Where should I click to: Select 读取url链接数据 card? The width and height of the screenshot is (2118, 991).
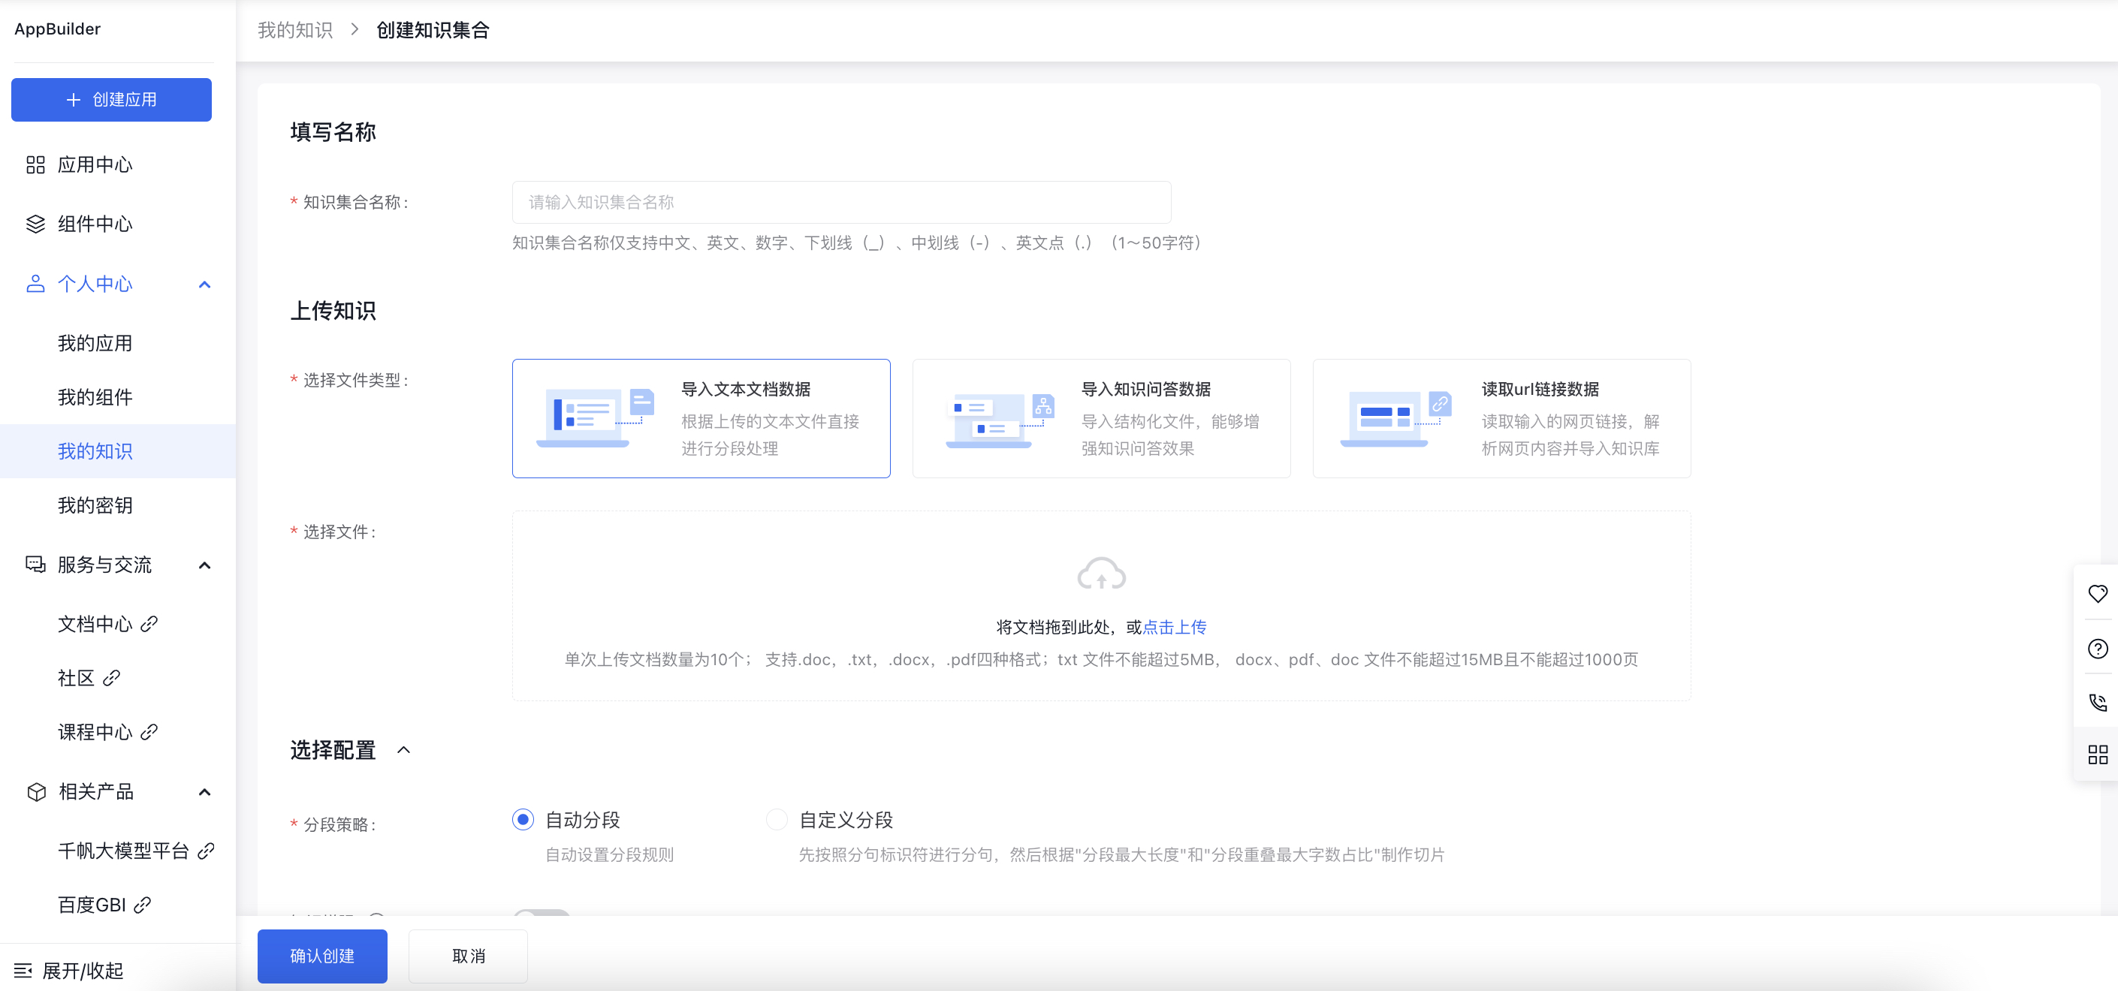pos(1501,418)
